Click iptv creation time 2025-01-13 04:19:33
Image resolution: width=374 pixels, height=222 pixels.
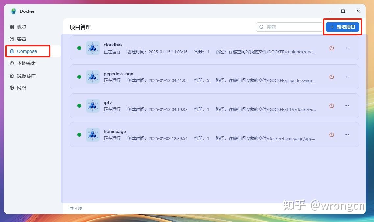(x=168, y=110)
